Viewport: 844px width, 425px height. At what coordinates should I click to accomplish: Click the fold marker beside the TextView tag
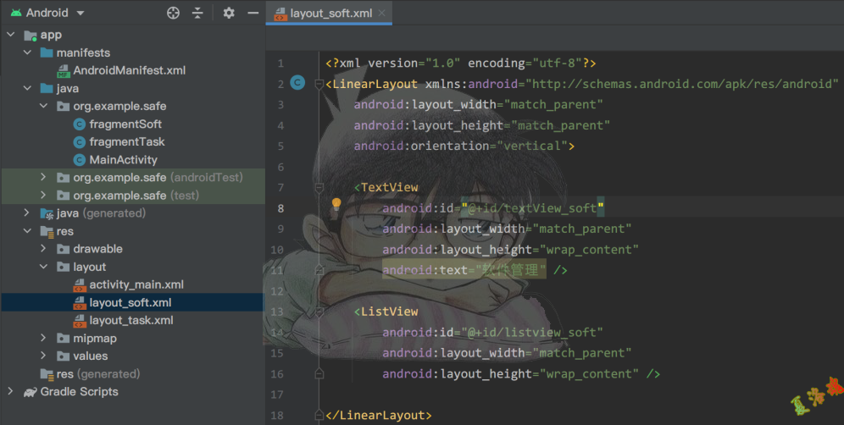319,187
